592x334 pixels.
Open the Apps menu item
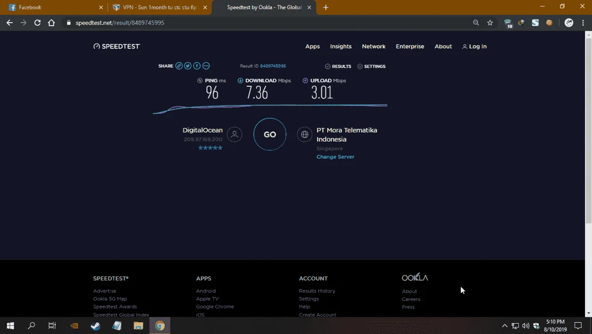click(312, 46)
